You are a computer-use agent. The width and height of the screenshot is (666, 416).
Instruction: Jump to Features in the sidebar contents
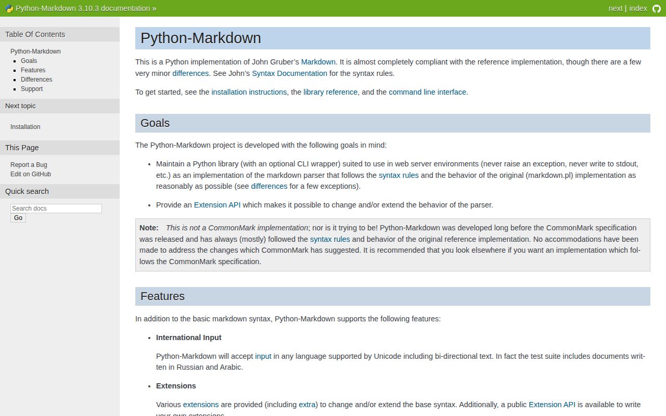pos(33,70)
